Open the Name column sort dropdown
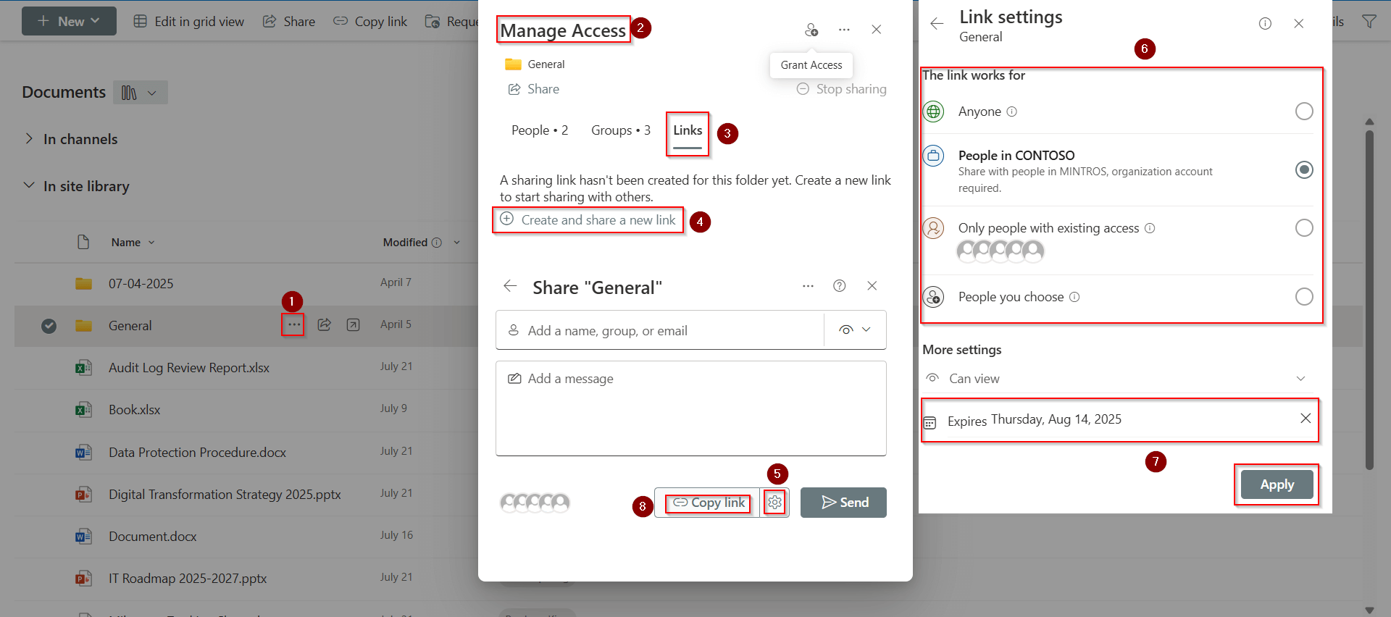This screenshot has width=1391, height=617. [151, 243]
